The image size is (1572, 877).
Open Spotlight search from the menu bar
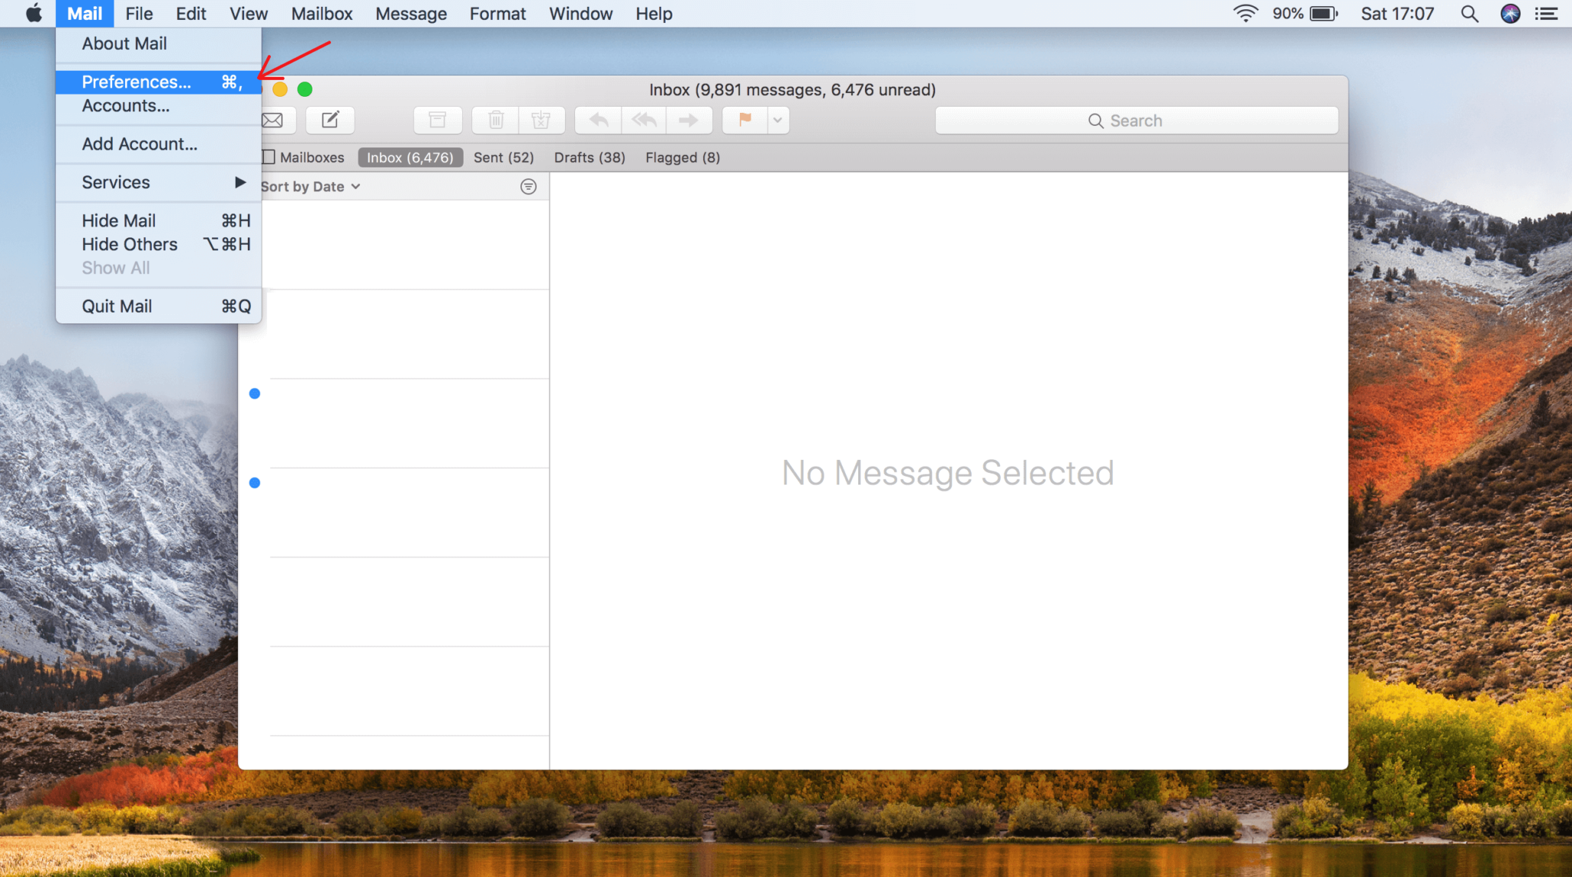pyautogui.click(x=1470, y=13)
